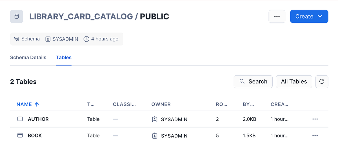Screen dimensions: 338x154
Task: Click the Search tables field
Action: click(x=253, y=81)
